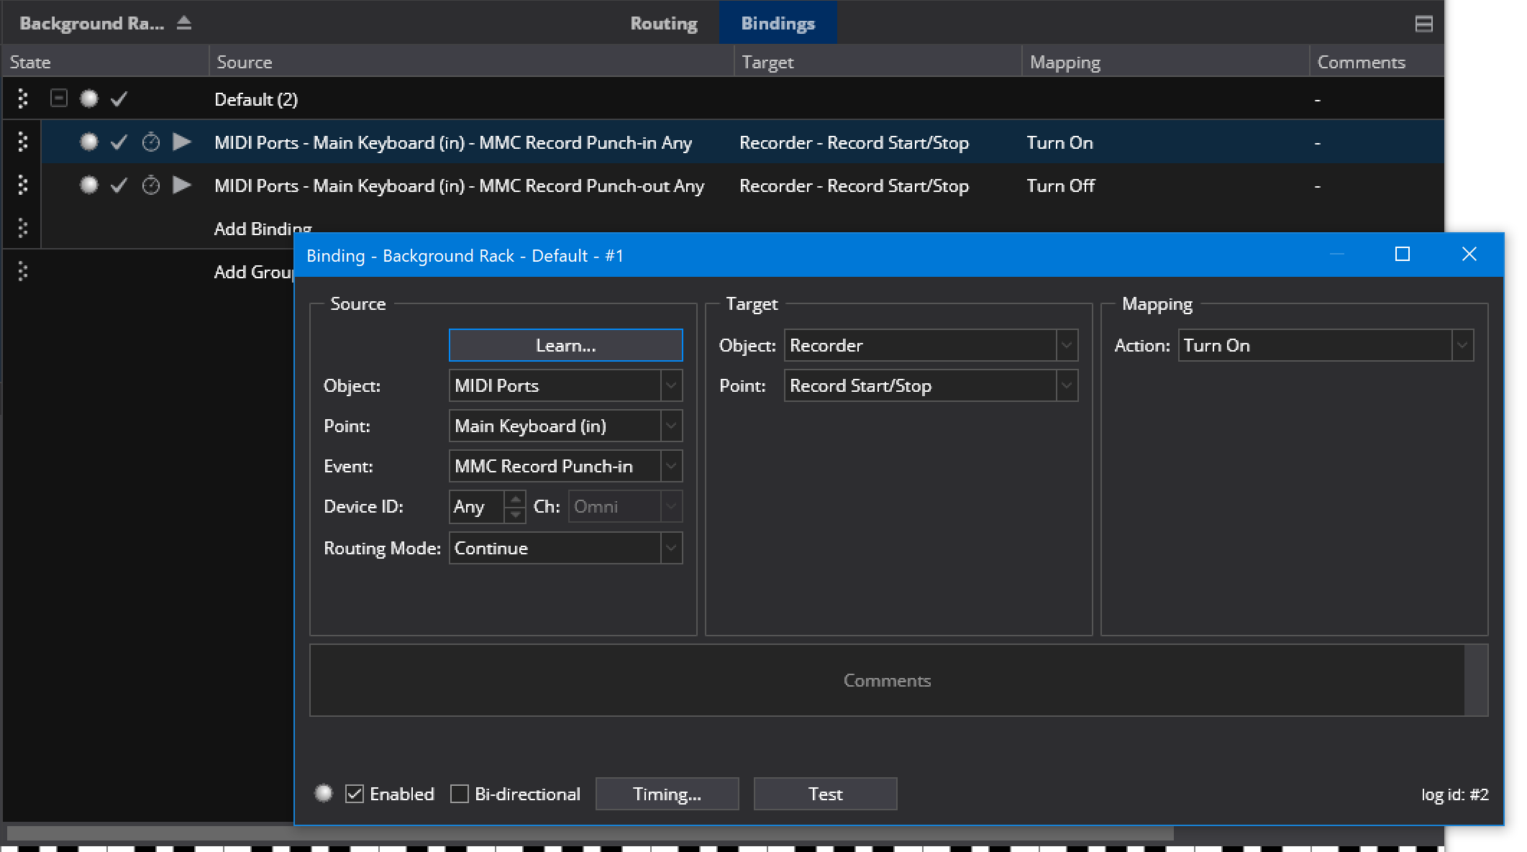Screen dimensions: 1527x852
Task: Select the Punch-out binding source text
Action: (x=459, y=185)
